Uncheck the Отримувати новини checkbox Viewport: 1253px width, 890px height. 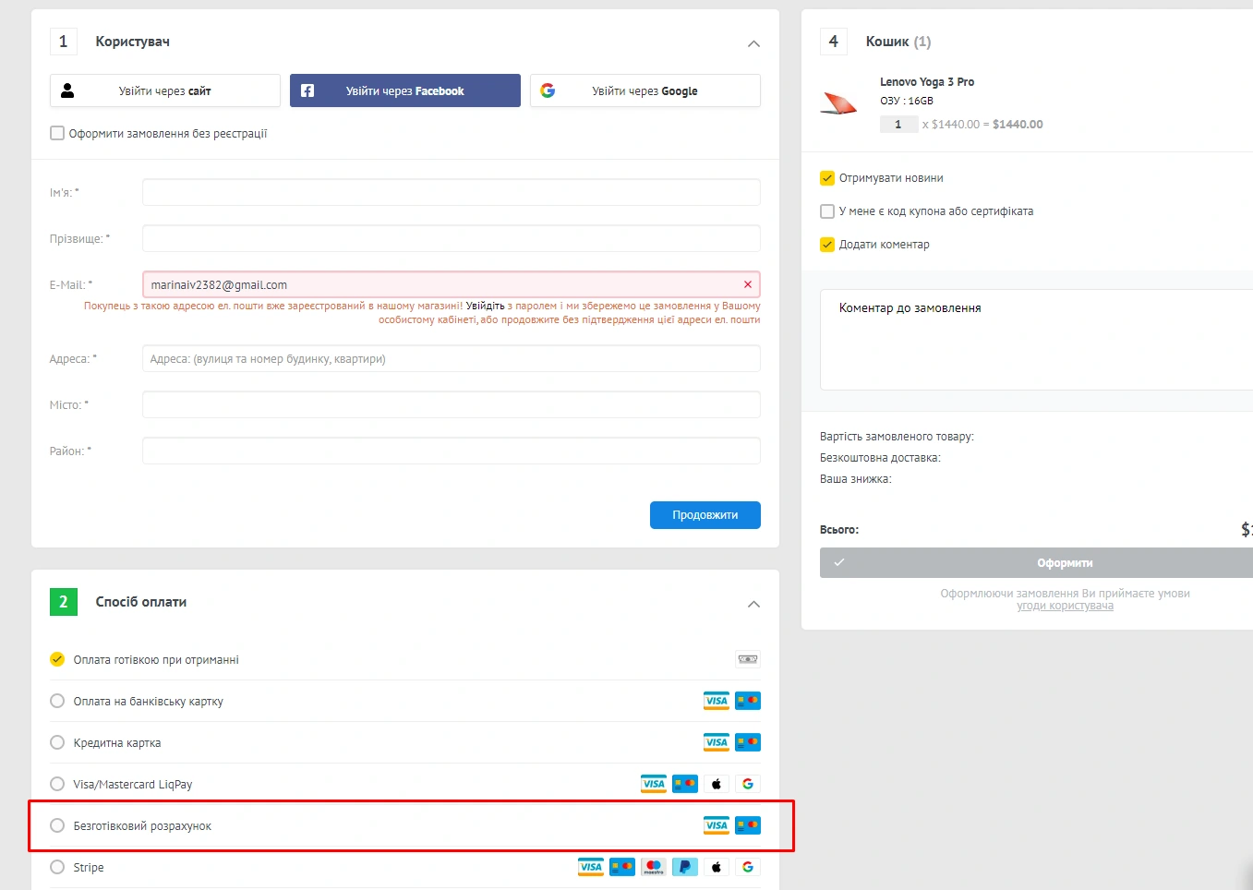coord(827,178)
